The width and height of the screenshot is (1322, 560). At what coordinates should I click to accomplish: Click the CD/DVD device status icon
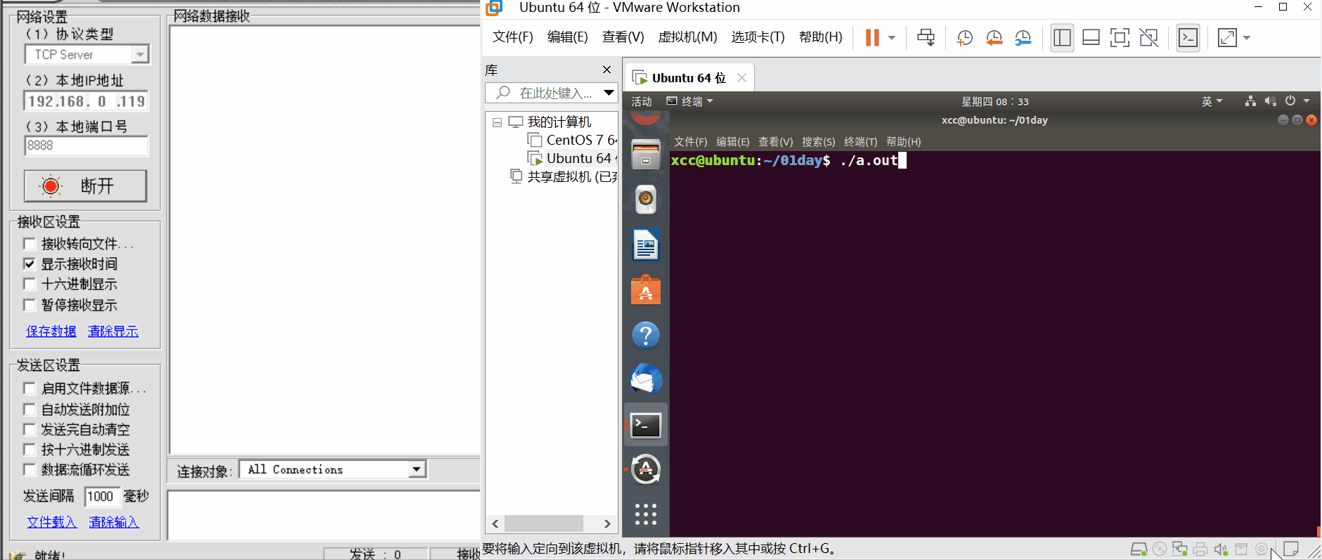pyautogui.click(x=1160, y=549)
